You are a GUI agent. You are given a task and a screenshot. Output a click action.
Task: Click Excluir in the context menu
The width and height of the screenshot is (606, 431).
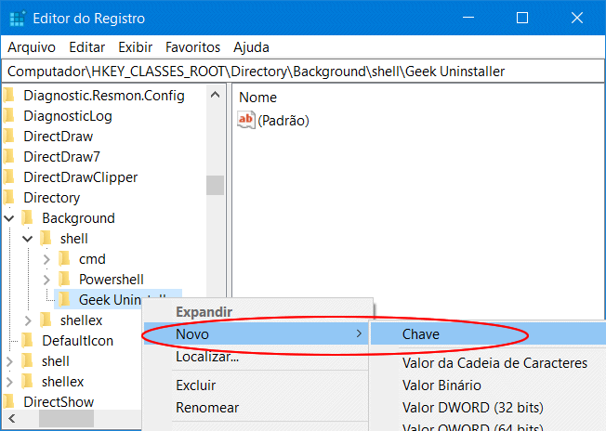coord(195,385)
